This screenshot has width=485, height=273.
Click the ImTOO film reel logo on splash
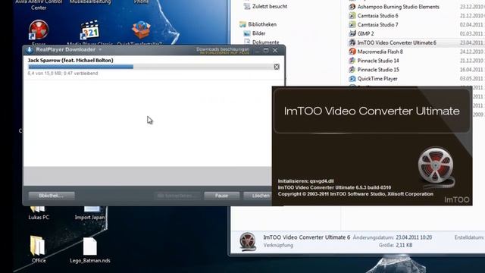point(436,167)
